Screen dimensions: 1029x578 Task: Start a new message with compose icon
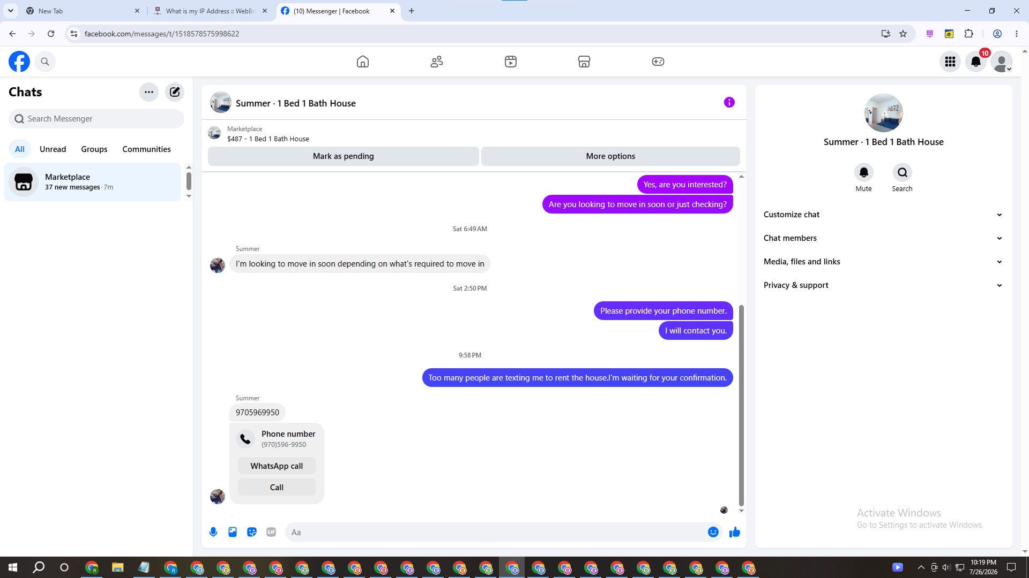click(175, 92)
